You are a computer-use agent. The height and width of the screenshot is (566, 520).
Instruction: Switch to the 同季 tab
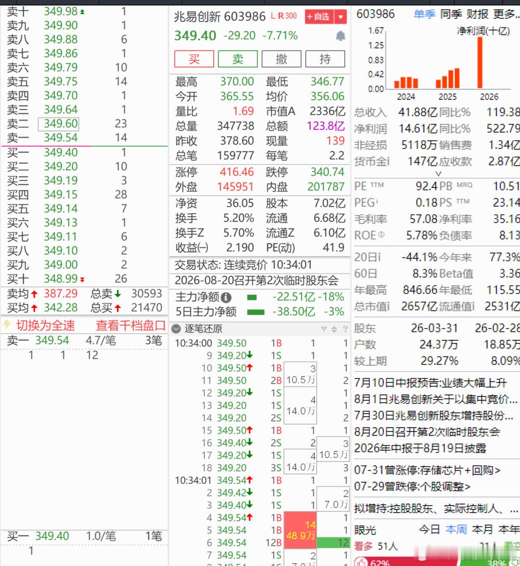pos(451,14)
